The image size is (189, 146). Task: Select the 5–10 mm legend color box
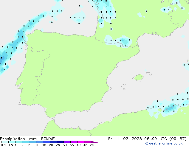[32, 142]
